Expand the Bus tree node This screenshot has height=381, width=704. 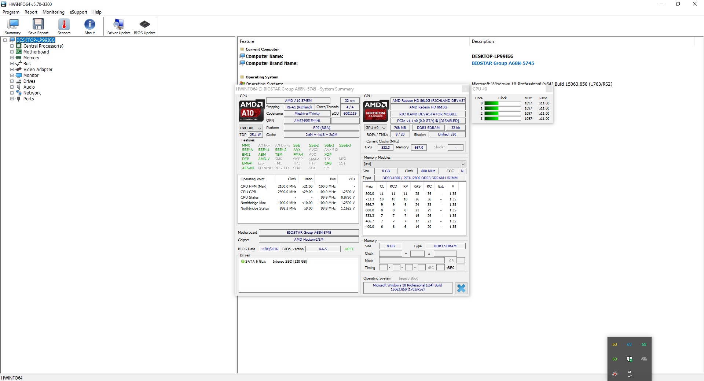click(x=12, y=64)
